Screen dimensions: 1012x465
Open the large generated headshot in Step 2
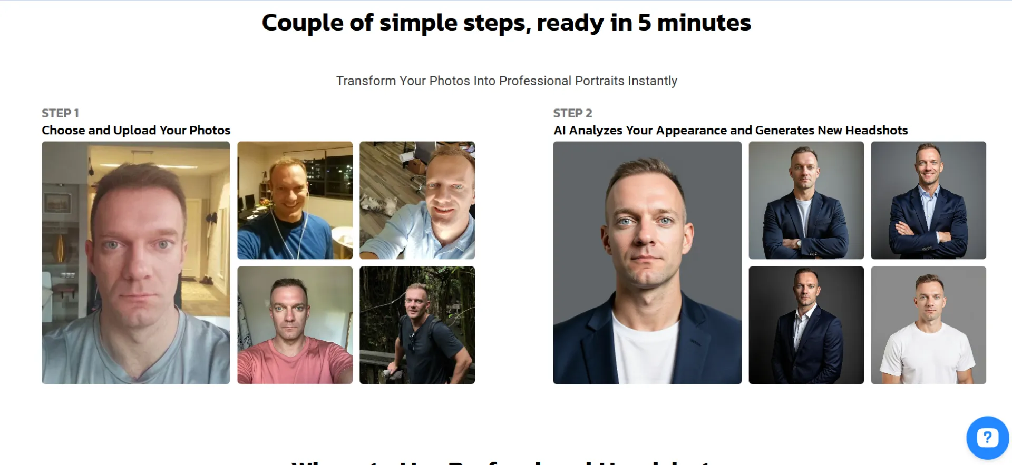click(x=647, y=262)
